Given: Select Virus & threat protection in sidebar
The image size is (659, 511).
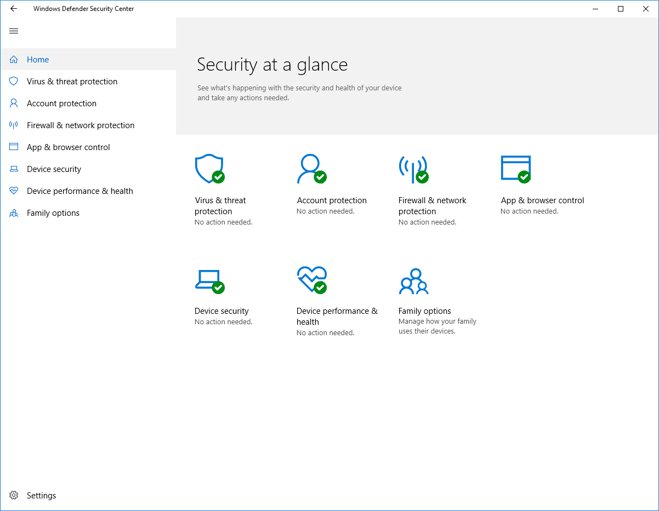Looking at the screenshot, I should [x=72, y=82].
